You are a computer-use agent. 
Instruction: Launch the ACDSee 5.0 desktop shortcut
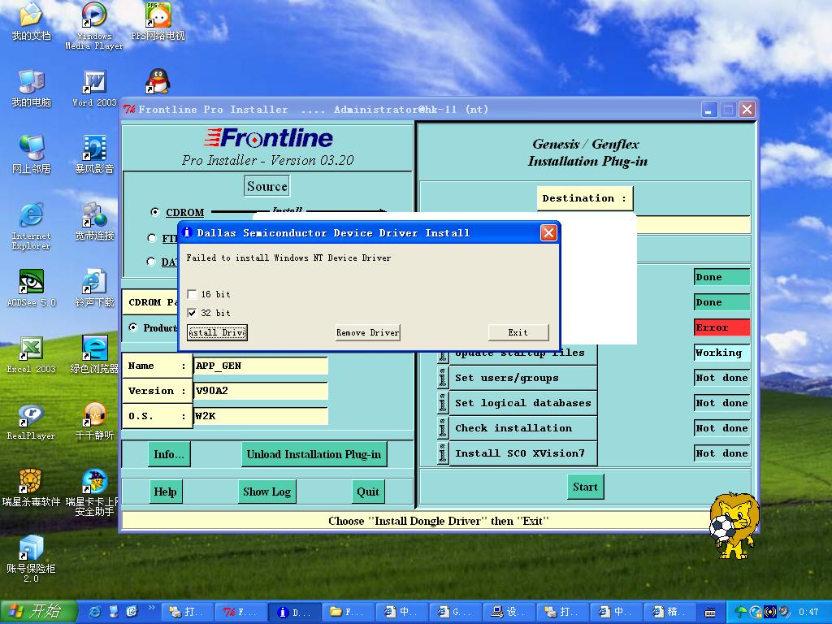(x=32, y=288)
